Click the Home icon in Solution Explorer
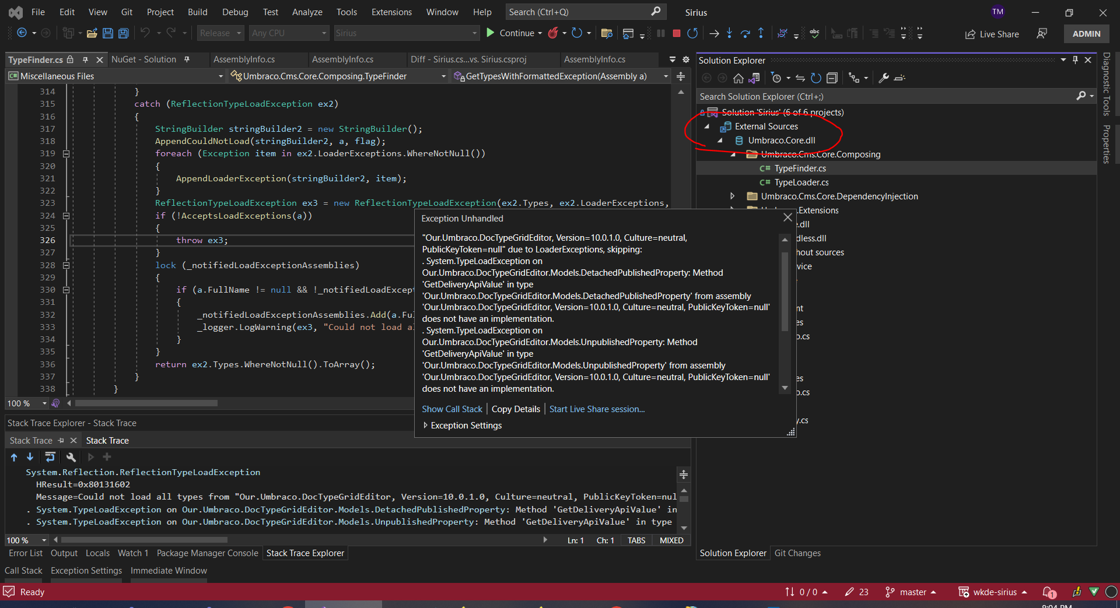The height and width of the screenshot is (608, 1120). click(738, 78)
